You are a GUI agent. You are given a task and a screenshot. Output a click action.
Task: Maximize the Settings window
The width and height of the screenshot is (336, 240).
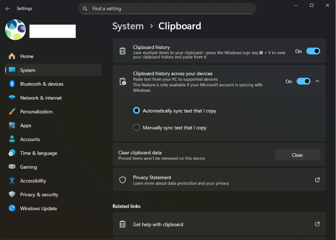click(x=312, y=5)
